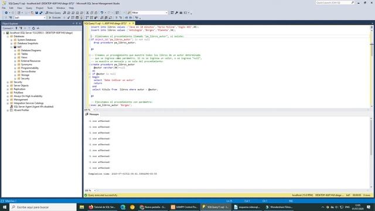This screenshot has height=211, width=375.
Task: Click Display Estimated Execution Plan icon
Action: pos(73,18)
